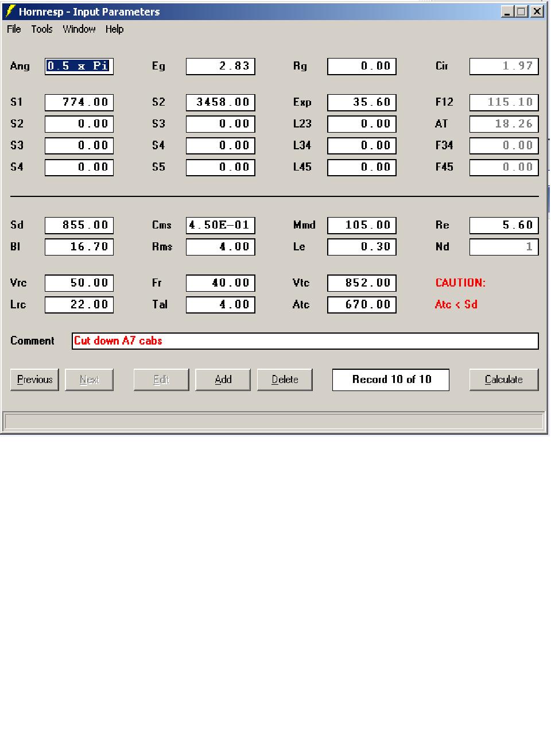Viewport: 551px width, 735px height.
Task: Click the Le field with 0.30
Action: tap(362, 247)
